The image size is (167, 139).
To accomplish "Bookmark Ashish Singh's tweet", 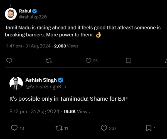I will click(x=149, y=128).
